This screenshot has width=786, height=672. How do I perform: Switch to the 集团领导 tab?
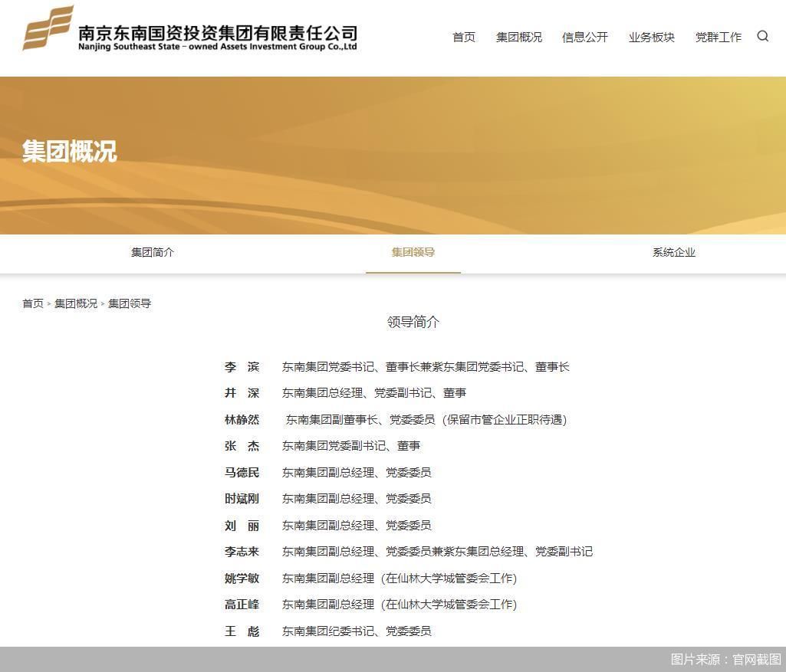[413, 251]
